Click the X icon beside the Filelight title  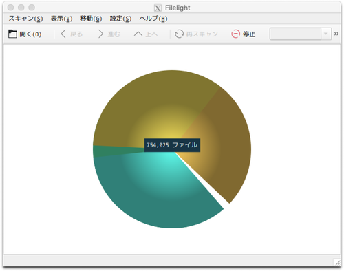pyautogui.click(x=158, y=8)
